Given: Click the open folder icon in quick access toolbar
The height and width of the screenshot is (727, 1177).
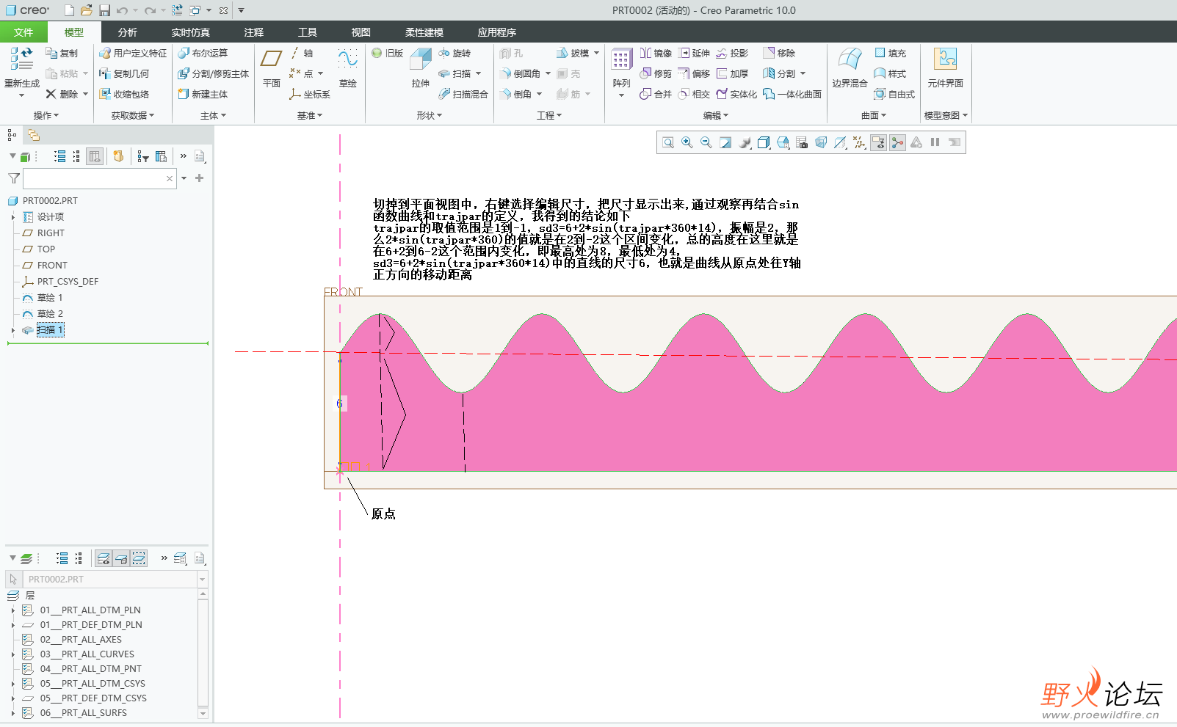Looking at the screenshot, I should 87,10.
